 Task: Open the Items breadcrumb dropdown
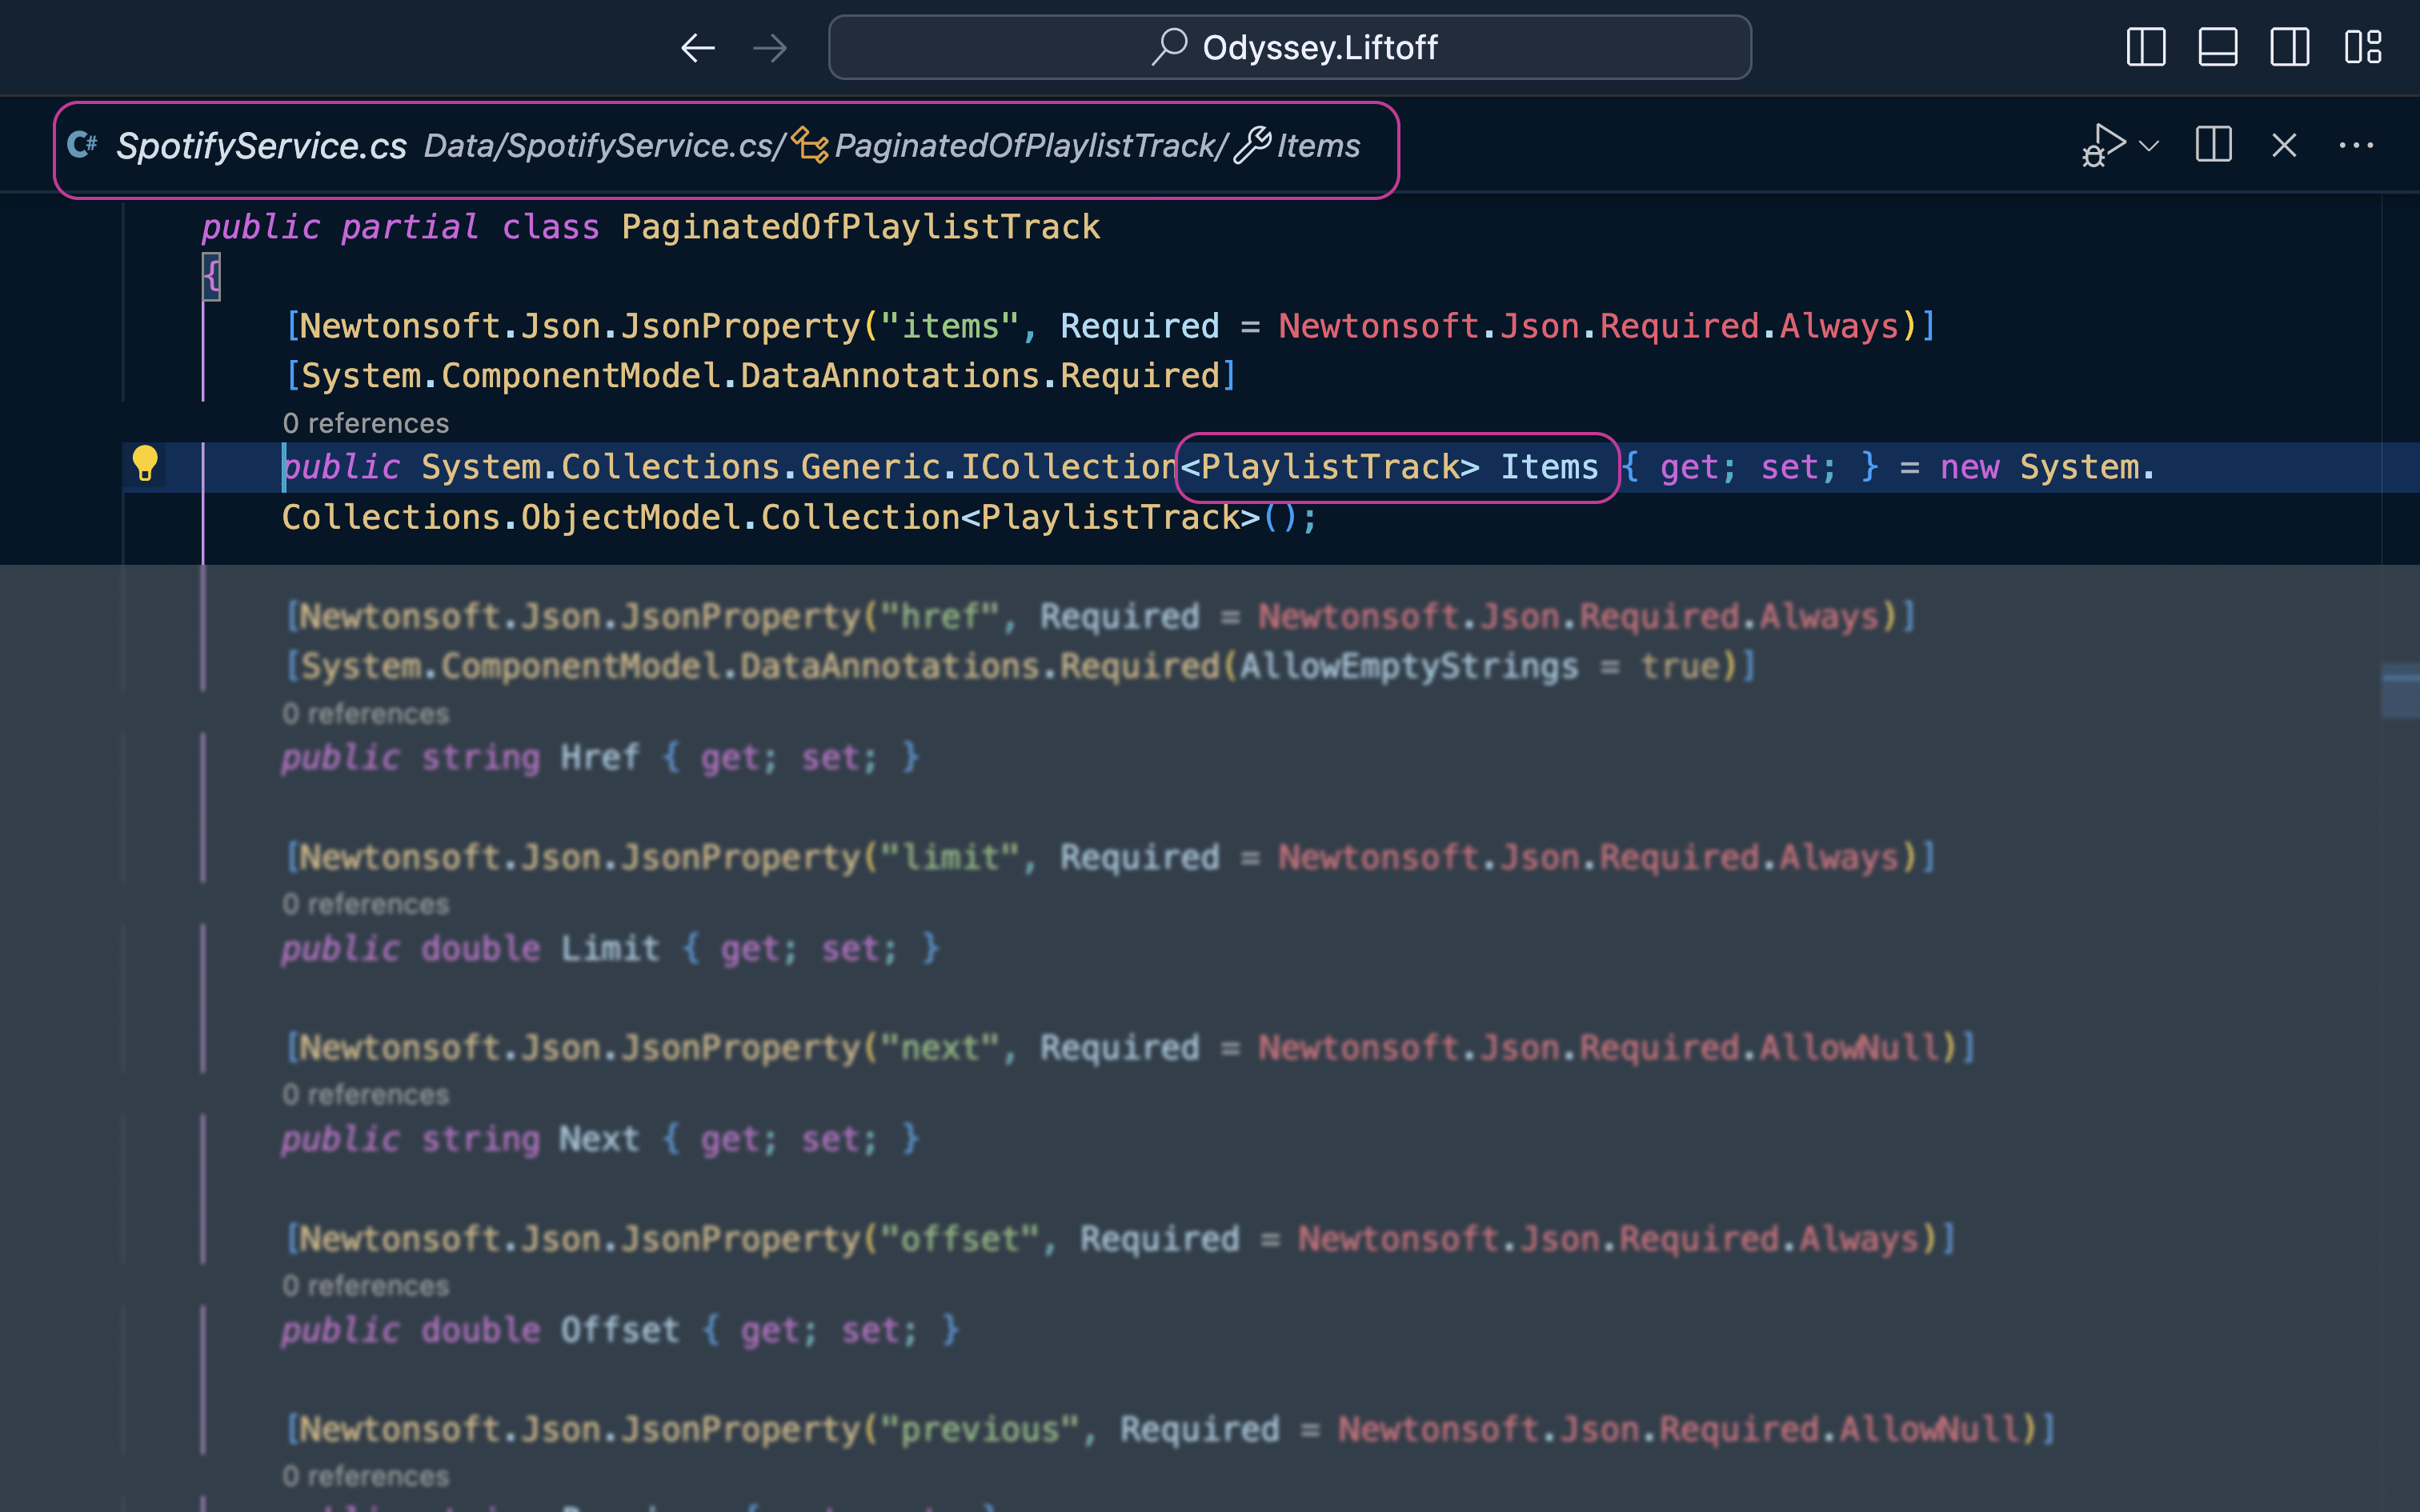(x=1318, y=146)
